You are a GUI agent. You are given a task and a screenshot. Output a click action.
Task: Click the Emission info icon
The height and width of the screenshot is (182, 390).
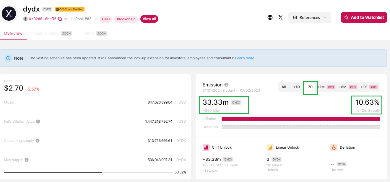pos(226,85)
